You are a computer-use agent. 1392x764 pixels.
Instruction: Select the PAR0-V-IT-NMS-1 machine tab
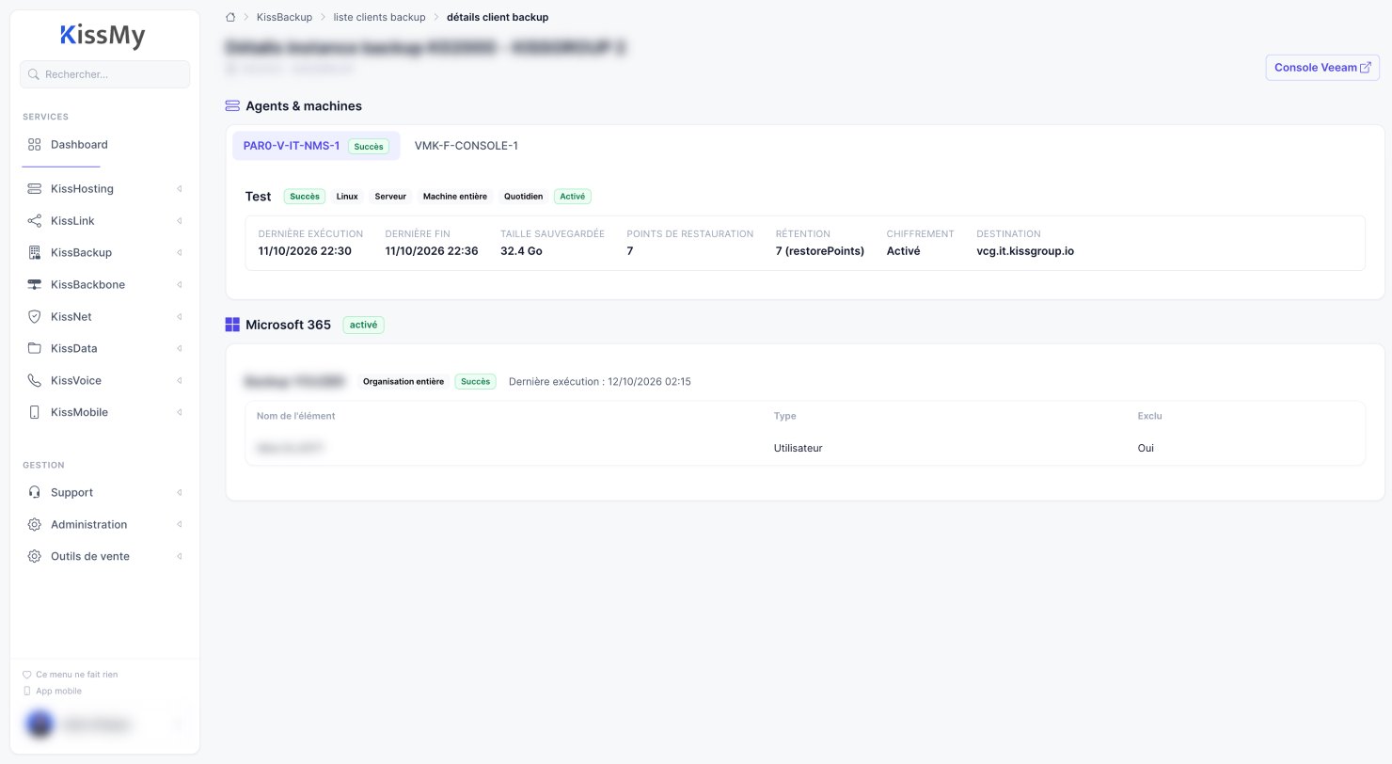click(316, 146)
